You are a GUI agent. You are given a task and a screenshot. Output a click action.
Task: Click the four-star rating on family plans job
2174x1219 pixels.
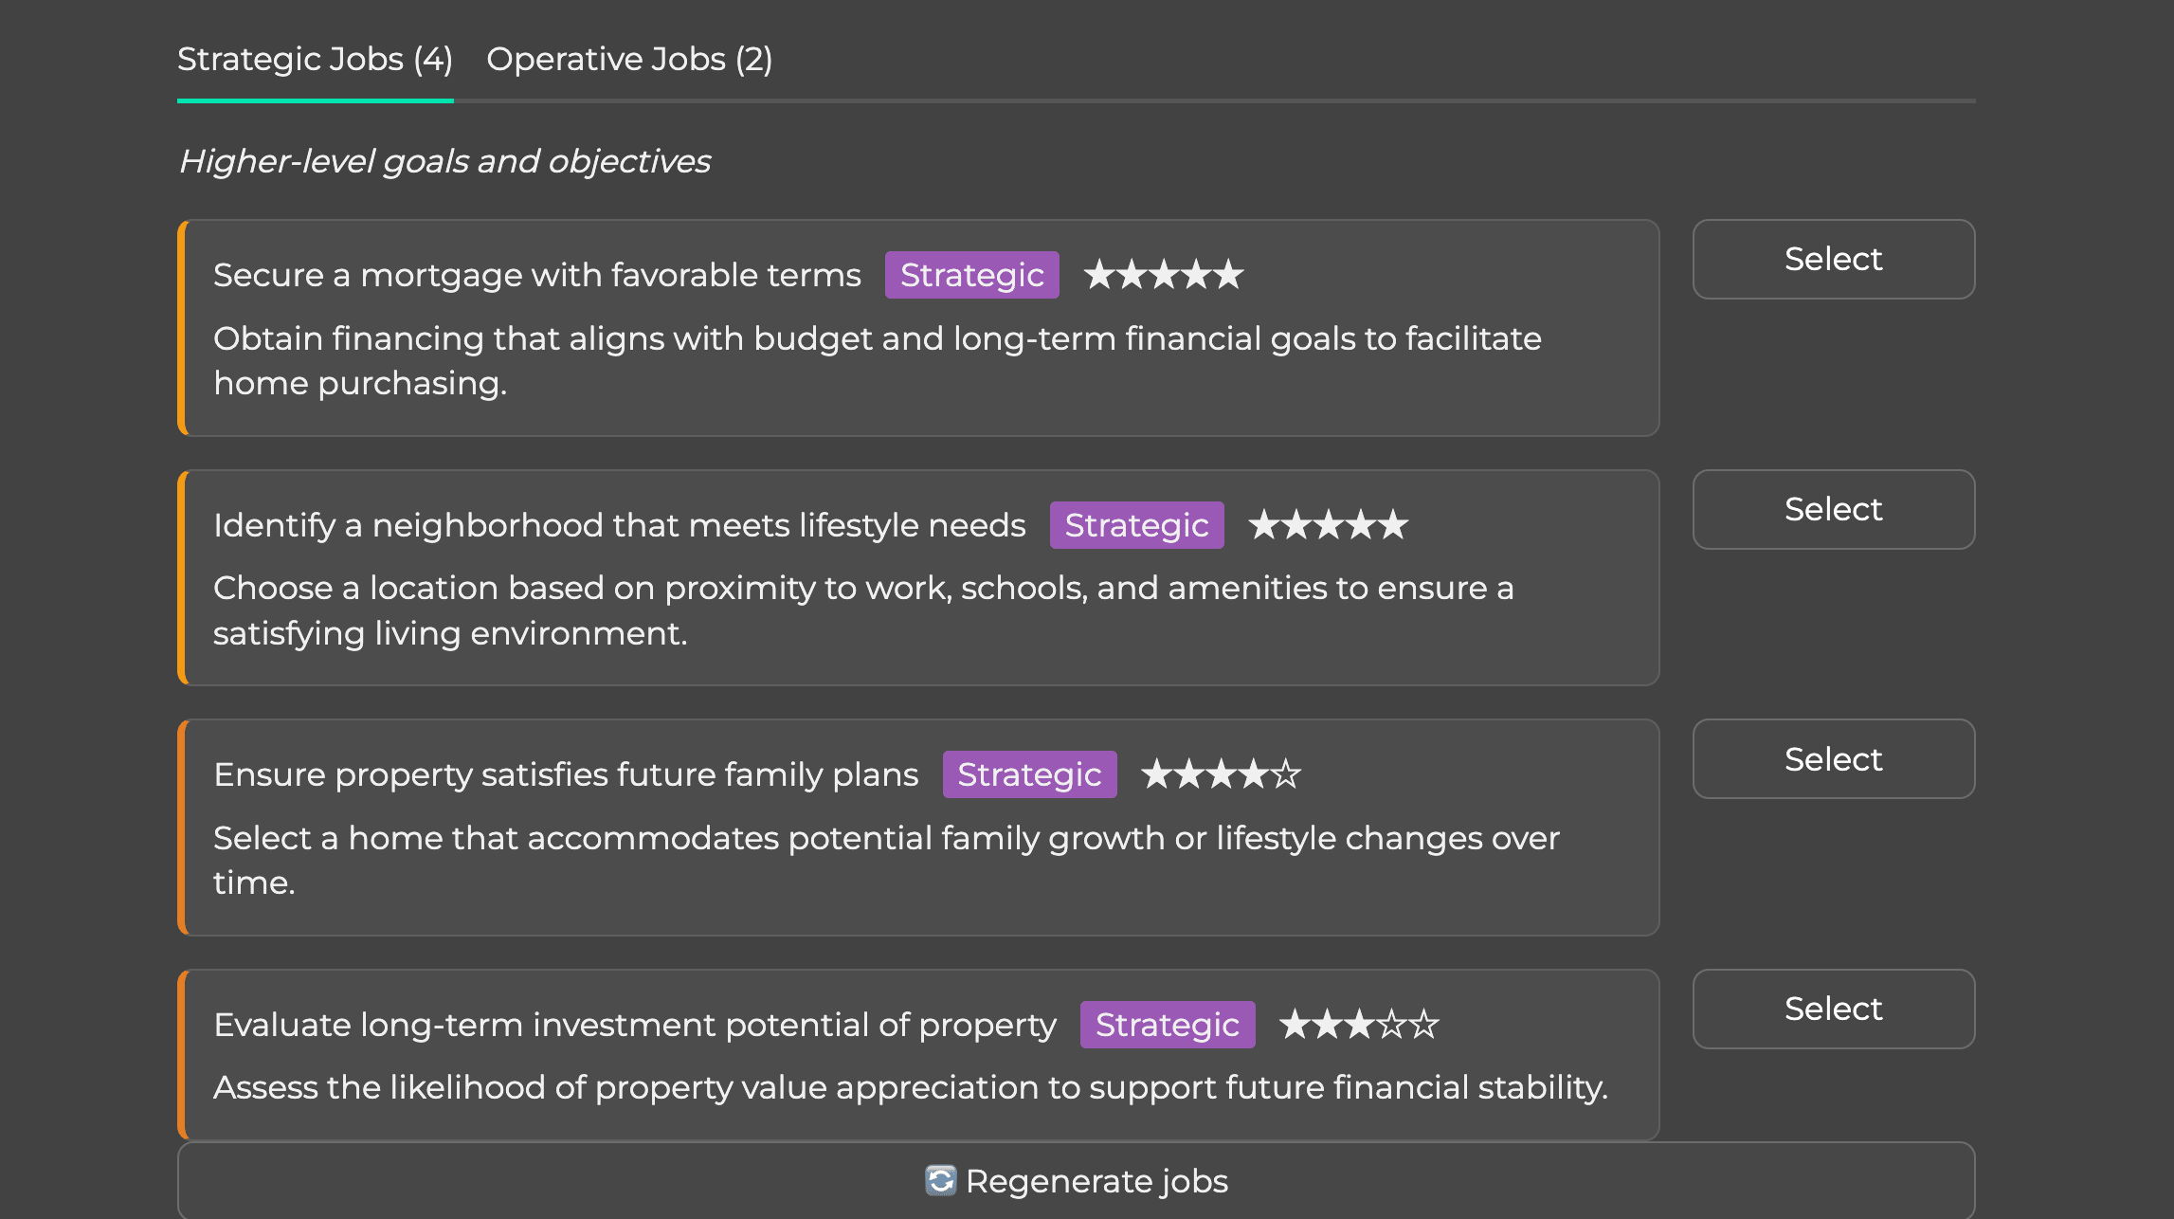tap(1222, 774)
